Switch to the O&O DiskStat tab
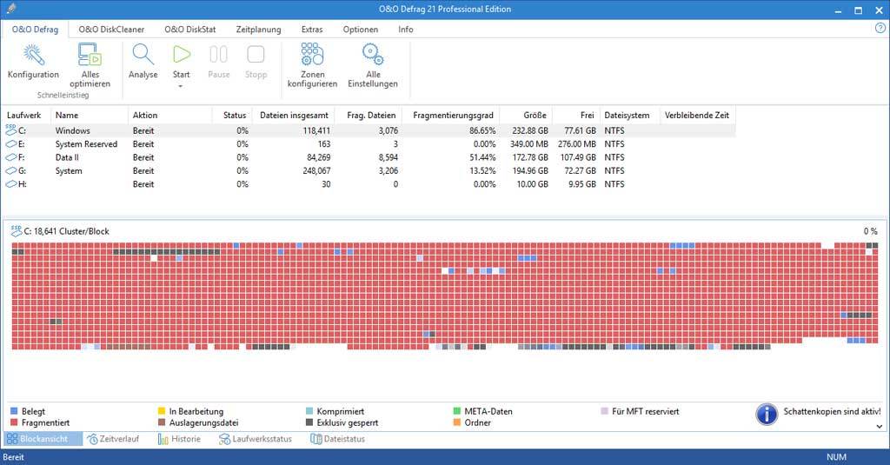The height and width of the screenshot is (465, 890). [190, 29]
